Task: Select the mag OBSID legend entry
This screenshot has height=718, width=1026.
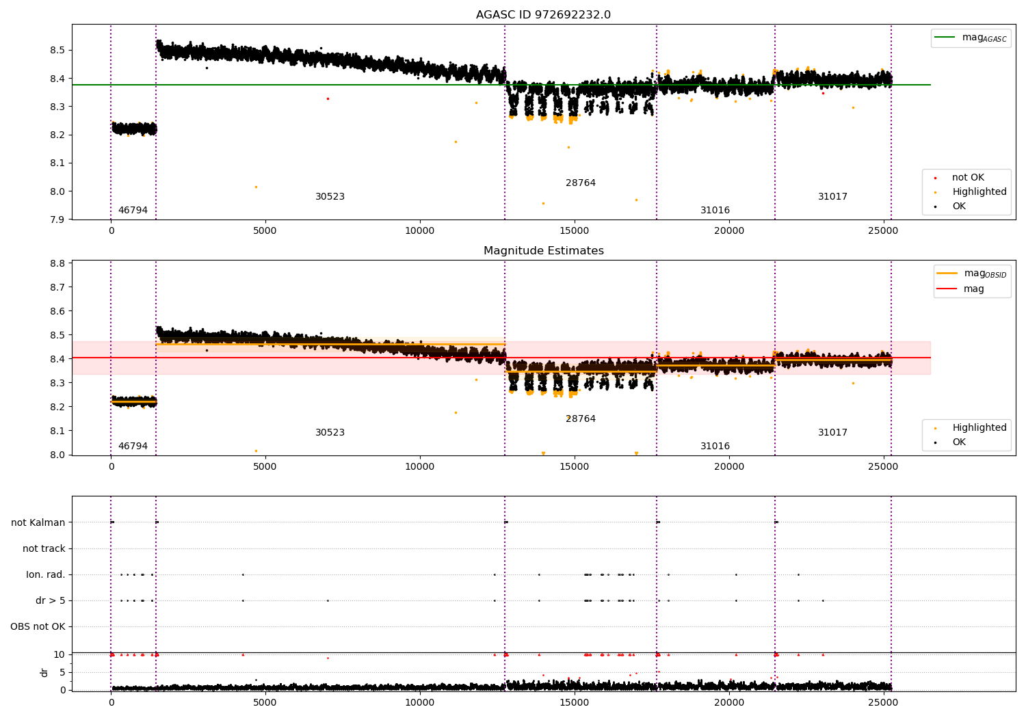Action: [x=972, y=274]
